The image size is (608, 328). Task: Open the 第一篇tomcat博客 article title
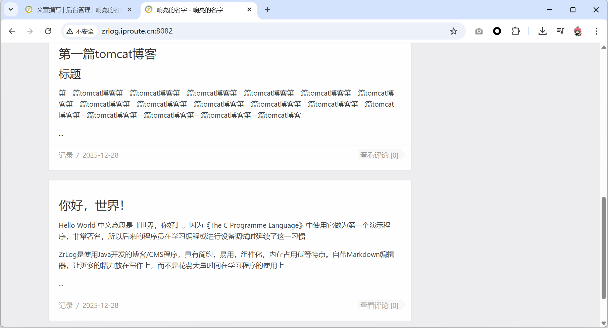pos(107,54)
